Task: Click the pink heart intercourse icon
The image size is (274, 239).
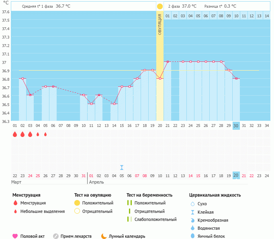Action: tap(15, 236)
